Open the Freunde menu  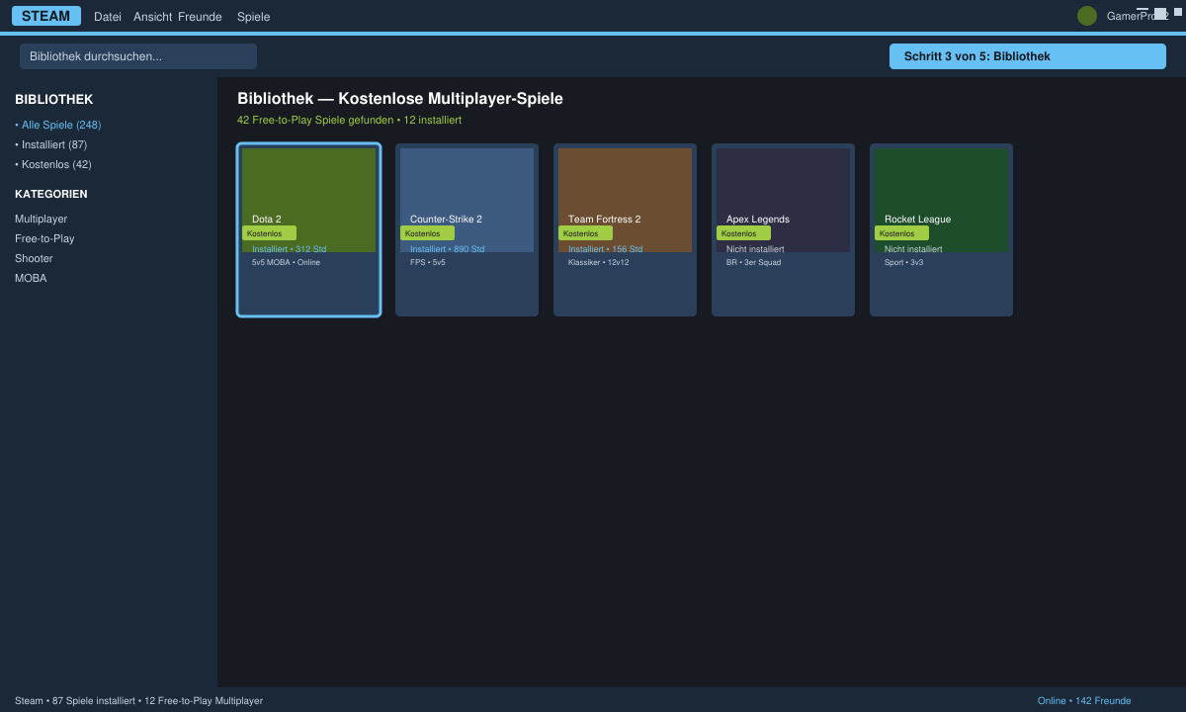[x=200, y=17]
